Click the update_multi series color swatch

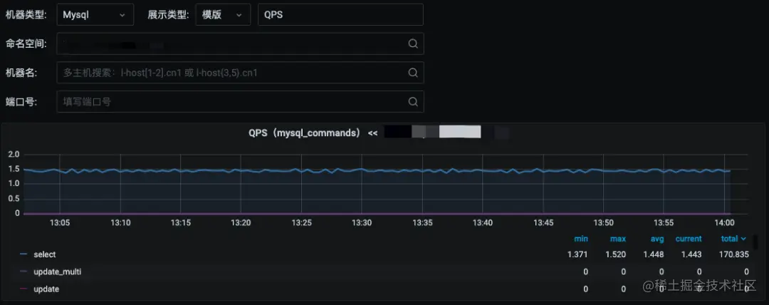tap(23, 272)
